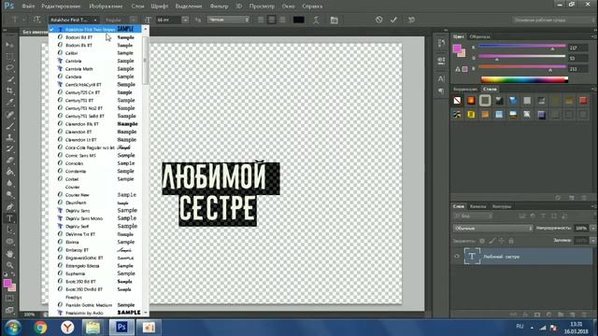
Task: Select the Horizontal Type tool in toolbox
Action: point(10,218)
